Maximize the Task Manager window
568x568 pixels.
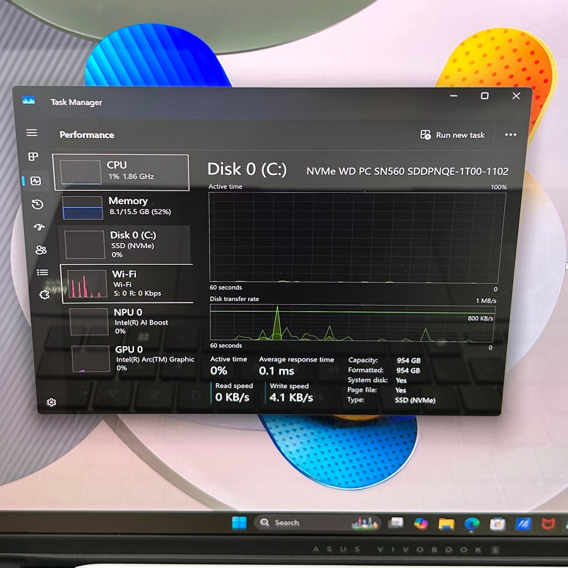(x=485, y=96)
